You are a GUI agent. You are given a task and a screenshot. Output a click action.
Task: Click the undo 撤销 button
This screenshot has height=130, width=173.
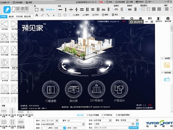(x=76, y=15)
